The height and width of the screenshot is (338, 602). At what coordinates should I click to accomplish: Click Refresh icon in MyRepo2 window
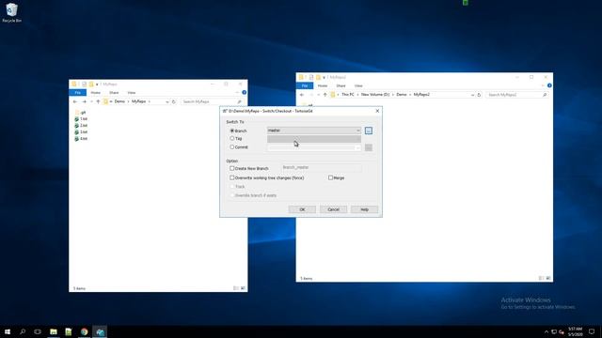tap(479, 95)
